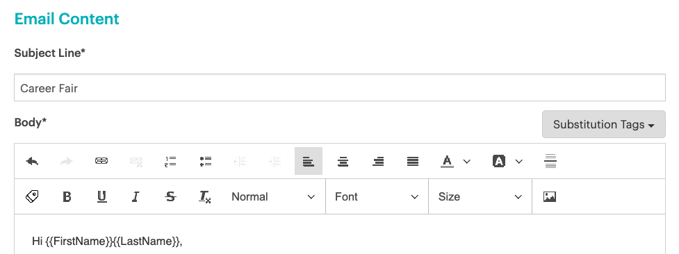Click the tag icon in toolbar
The image size is (679, 254).
32,197
